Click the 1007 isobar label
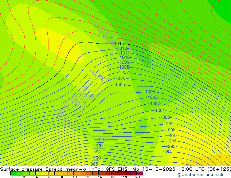The image size is (231, 178). click(124, 72)
